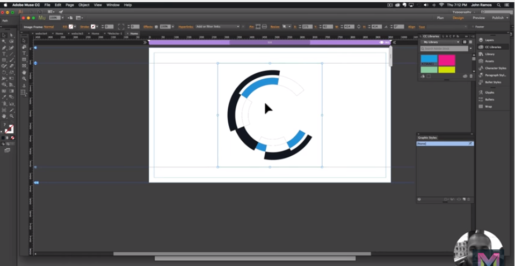Click the corner radius icon in control bar
The height and width of the screenshot is (266, 515).
coord(121,27)
